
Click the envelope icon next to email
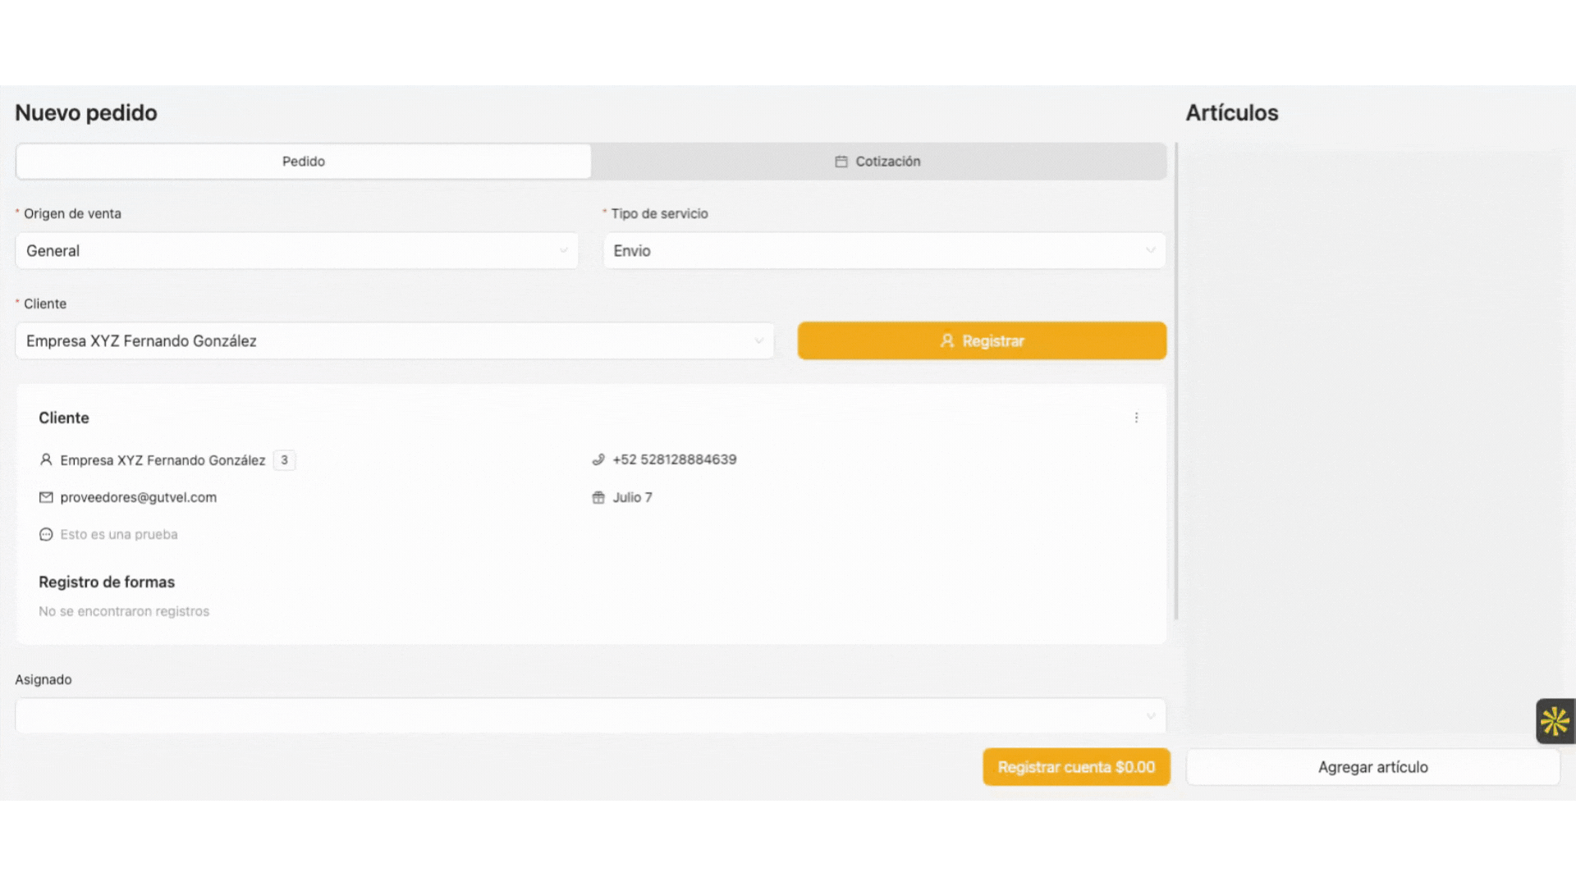[46, 497]
